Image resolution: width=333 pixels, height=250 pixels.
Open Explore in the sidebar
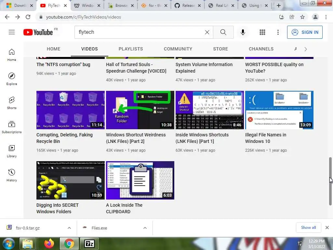(12, 79)
